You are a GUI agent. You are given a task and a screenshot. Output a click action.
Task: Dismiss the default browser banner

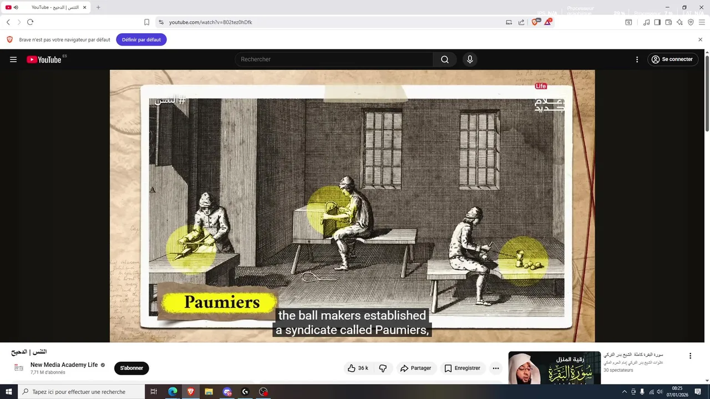pos(700,39)
